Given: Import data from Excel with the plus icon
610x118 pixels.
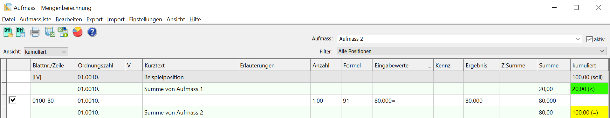Looking at the screenshot, I should click(63, 32).
